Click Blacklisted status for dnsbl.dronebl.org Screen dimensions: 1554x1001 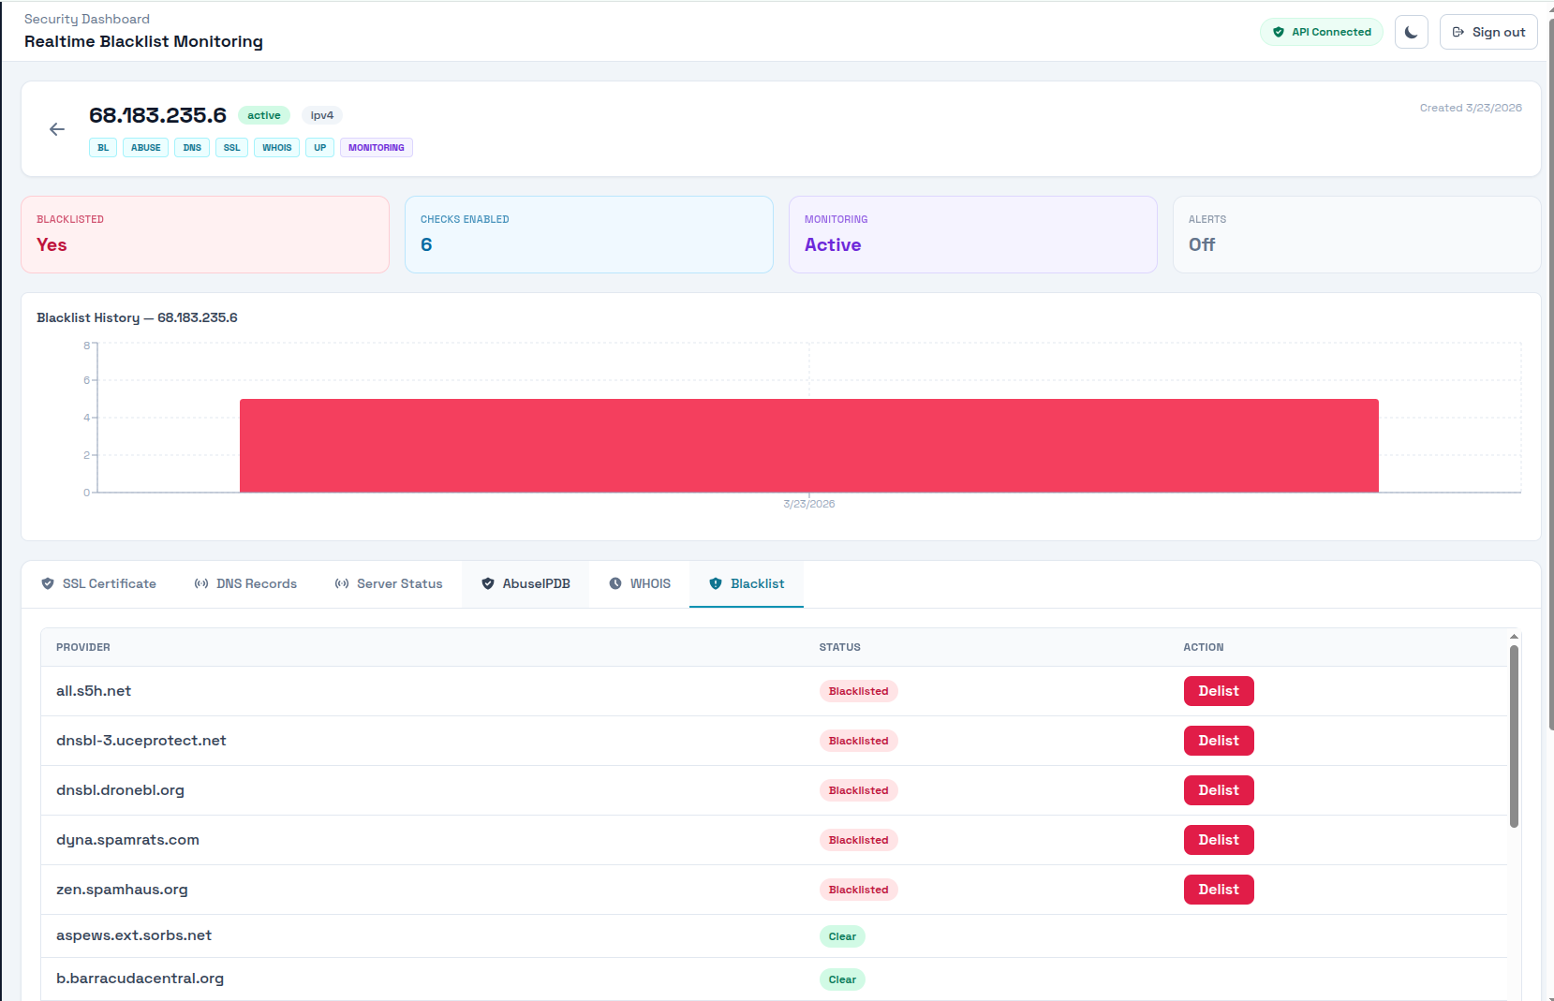(858, 790)
